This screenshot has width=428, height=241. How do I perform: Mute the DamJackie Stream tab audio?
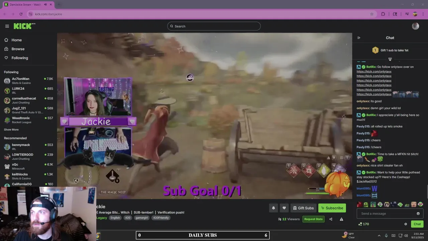[45, 5]
